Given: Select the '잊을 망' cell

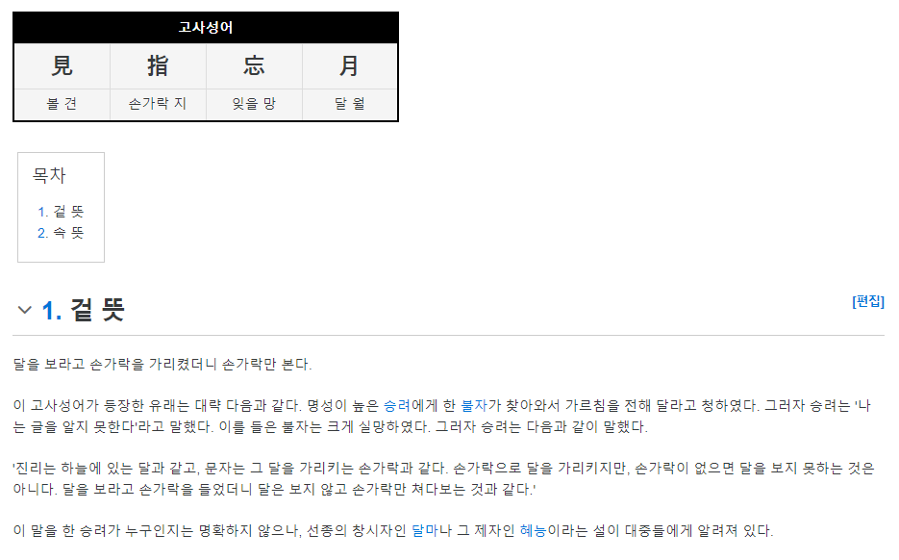Looking at the screenshot, I should tap(254, 104).
